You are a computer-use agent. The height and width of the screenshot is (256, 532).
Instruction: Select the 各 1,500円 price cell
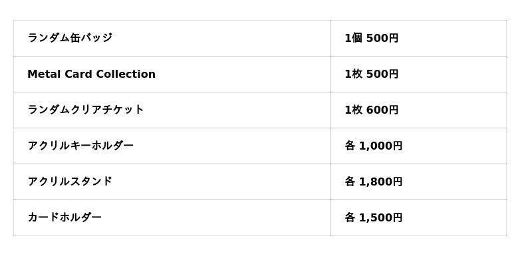pyautogui.click(x=418, y=218)
